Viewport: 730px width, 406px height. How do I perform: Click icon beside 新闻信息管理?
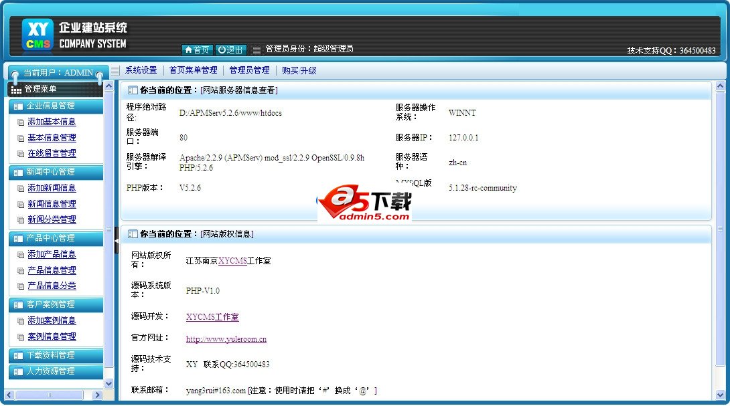coord(21,205)
